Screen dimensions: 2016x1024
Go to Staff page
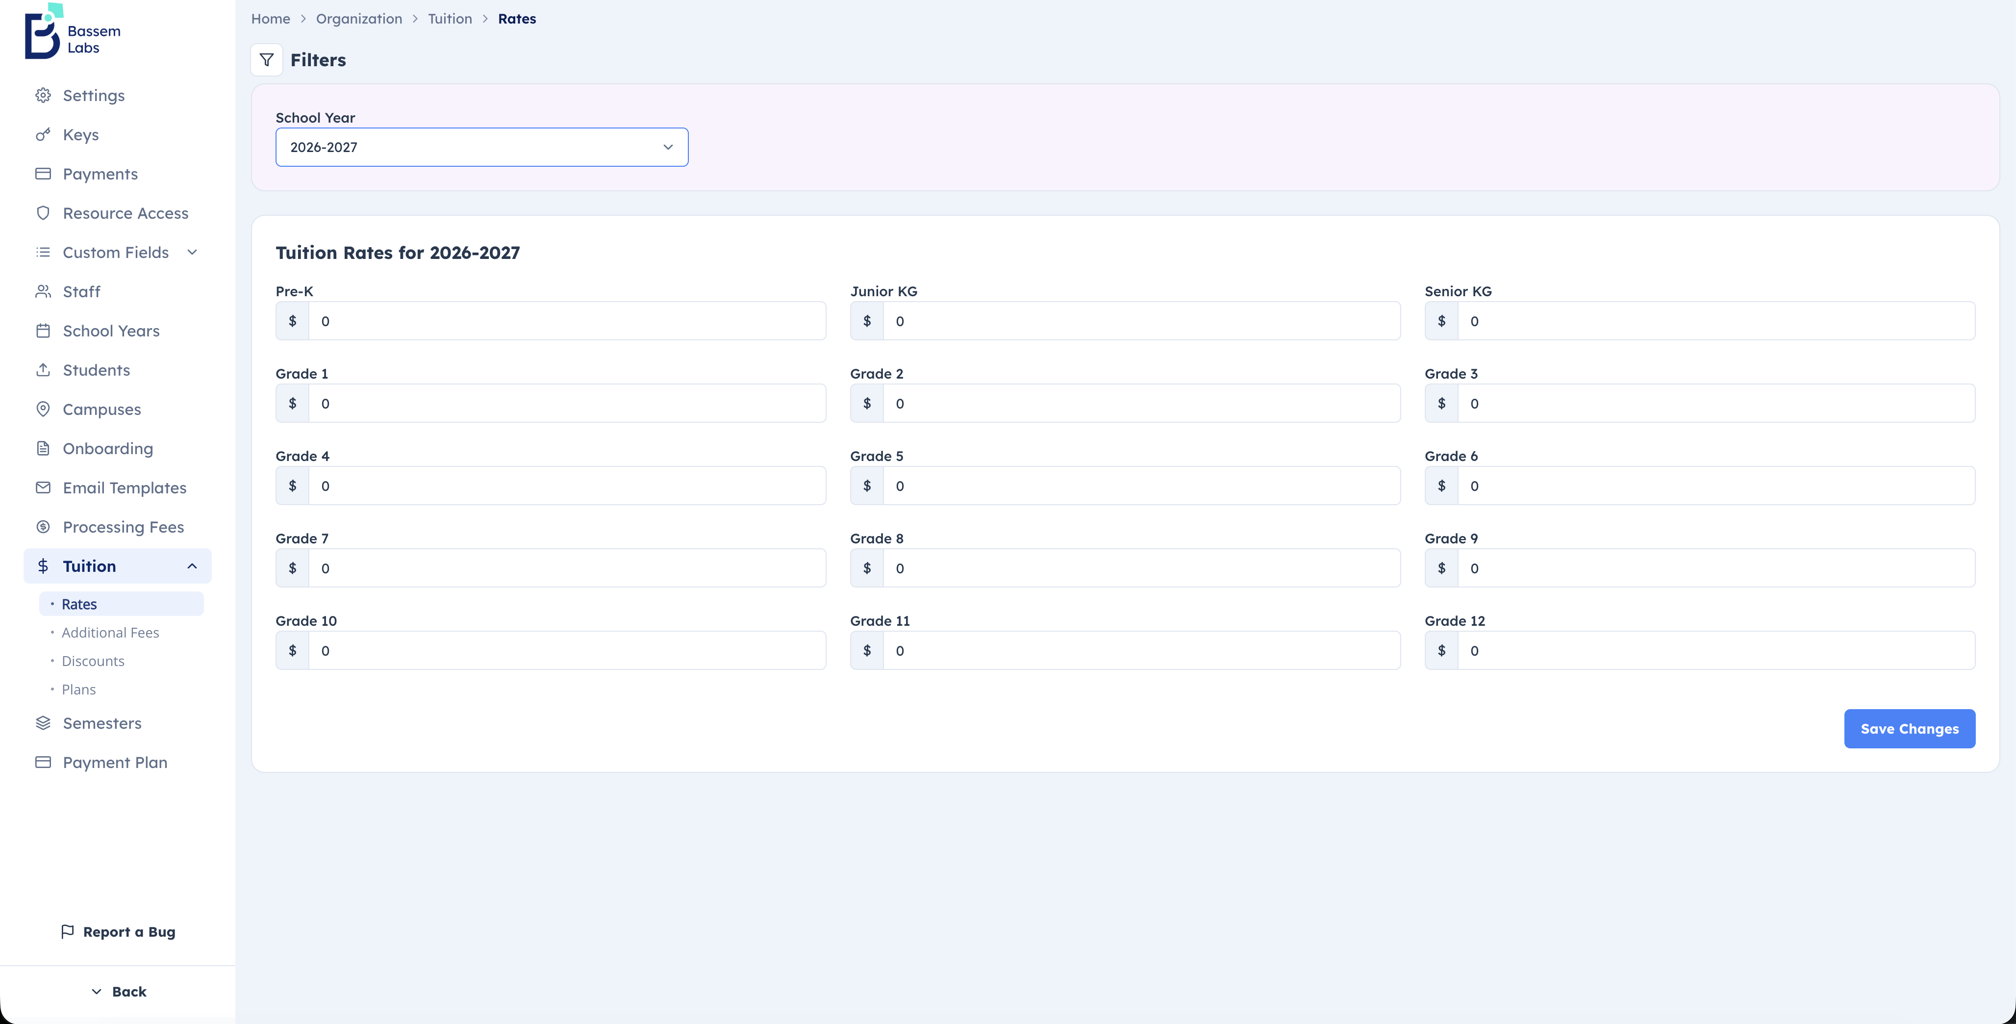click(117, 291)
